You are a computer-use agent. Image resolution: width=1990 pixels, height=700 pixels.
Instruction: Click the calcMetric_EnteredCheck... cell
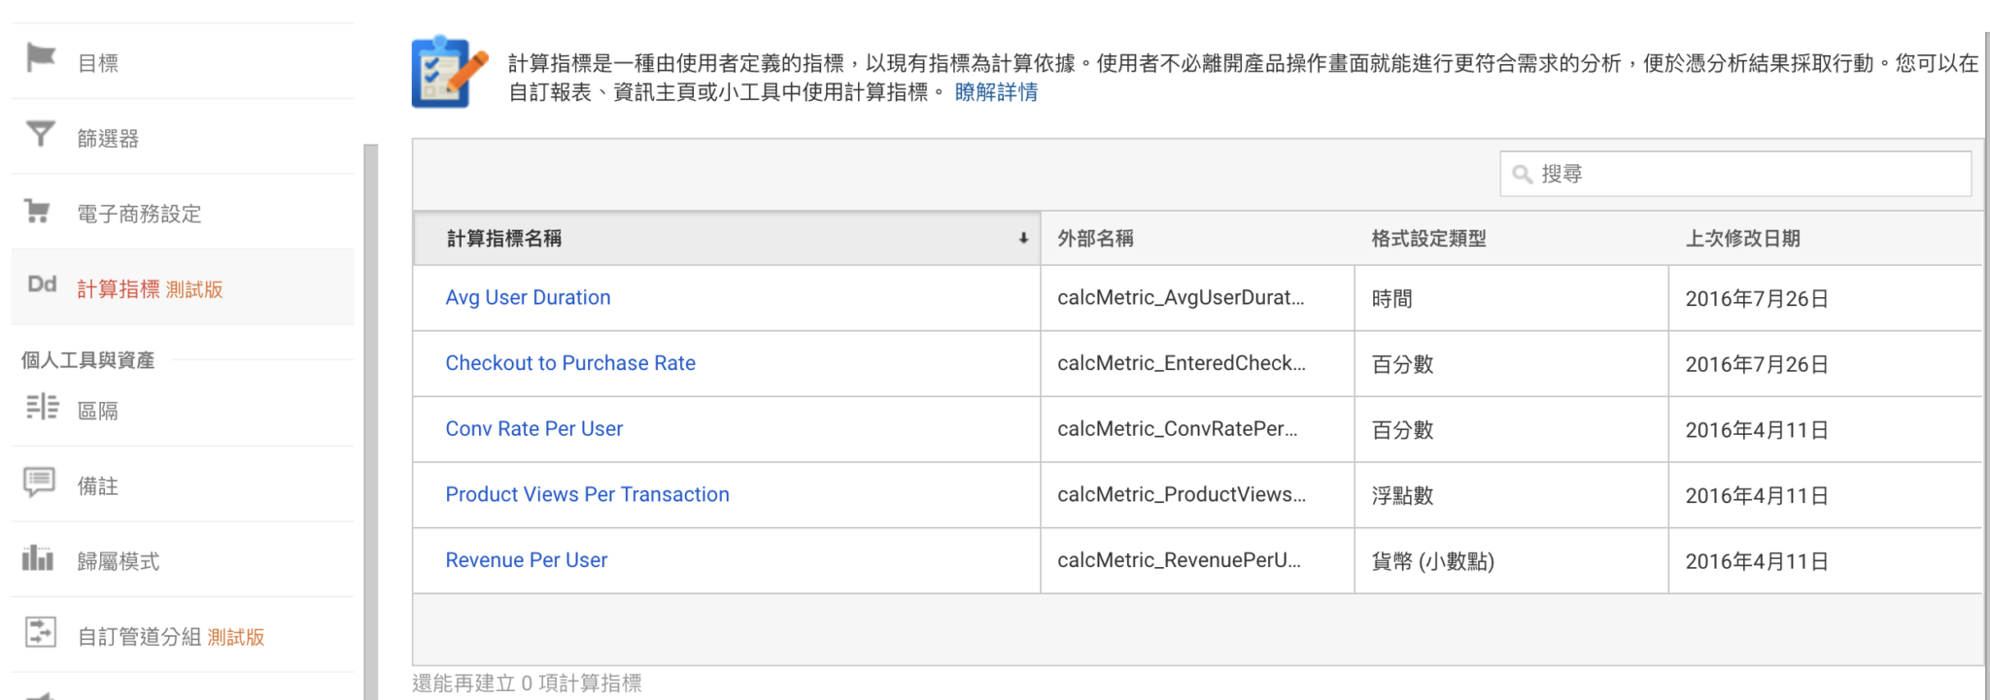coord(1197,364)
